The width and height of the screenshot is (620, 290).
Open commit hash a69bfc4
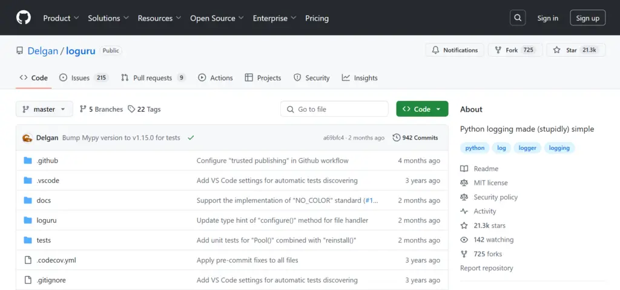pos(334,138)
